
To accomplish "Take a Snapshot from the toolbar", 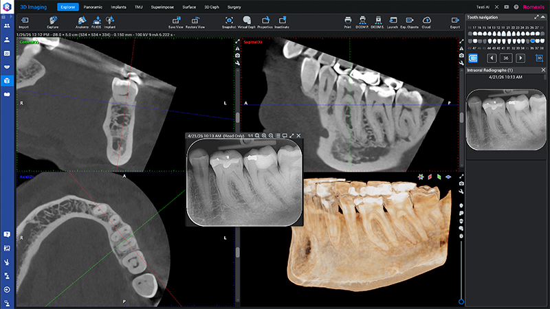I will click(229, 22).
